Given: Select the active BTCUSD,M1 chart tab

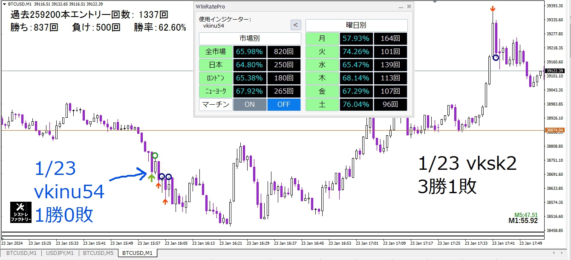Looking at the screenshot, I should pos(138,253).
